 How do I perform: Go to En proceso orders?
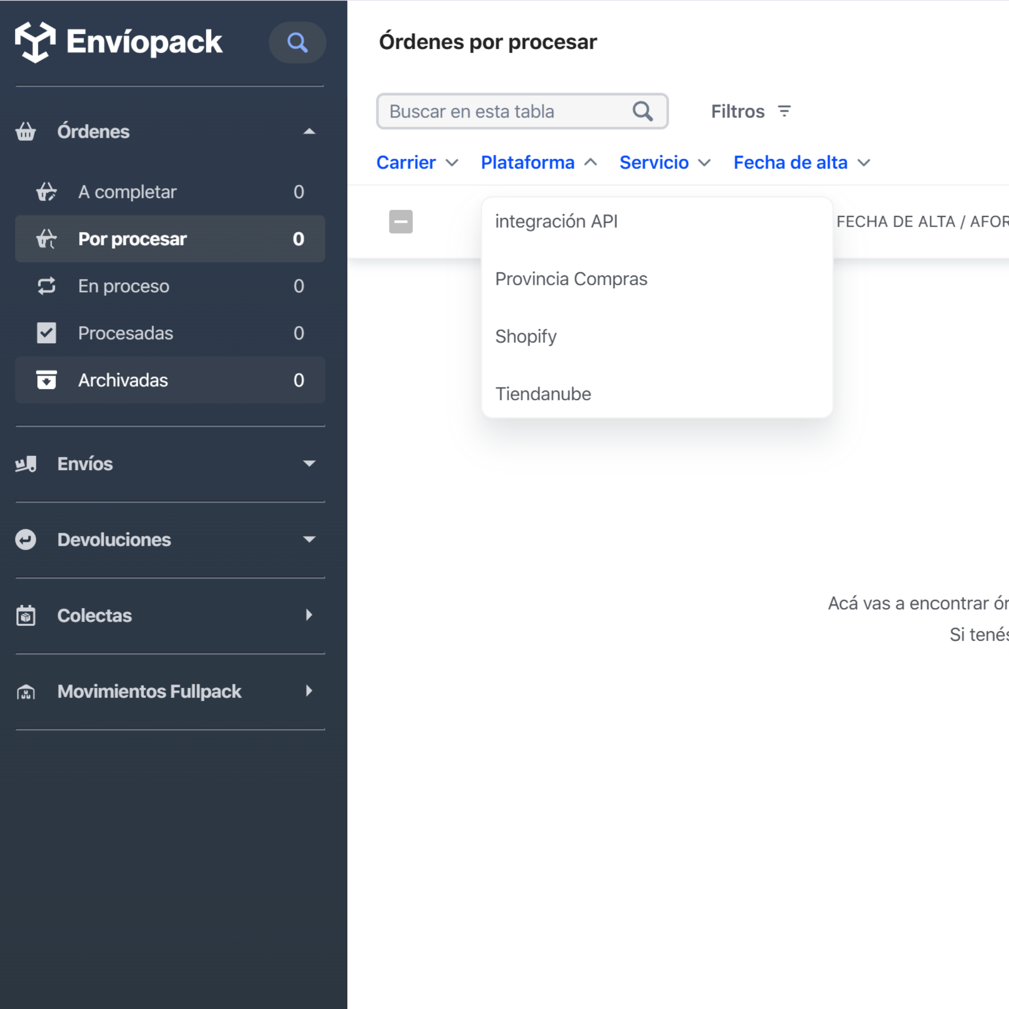(124, 286)
